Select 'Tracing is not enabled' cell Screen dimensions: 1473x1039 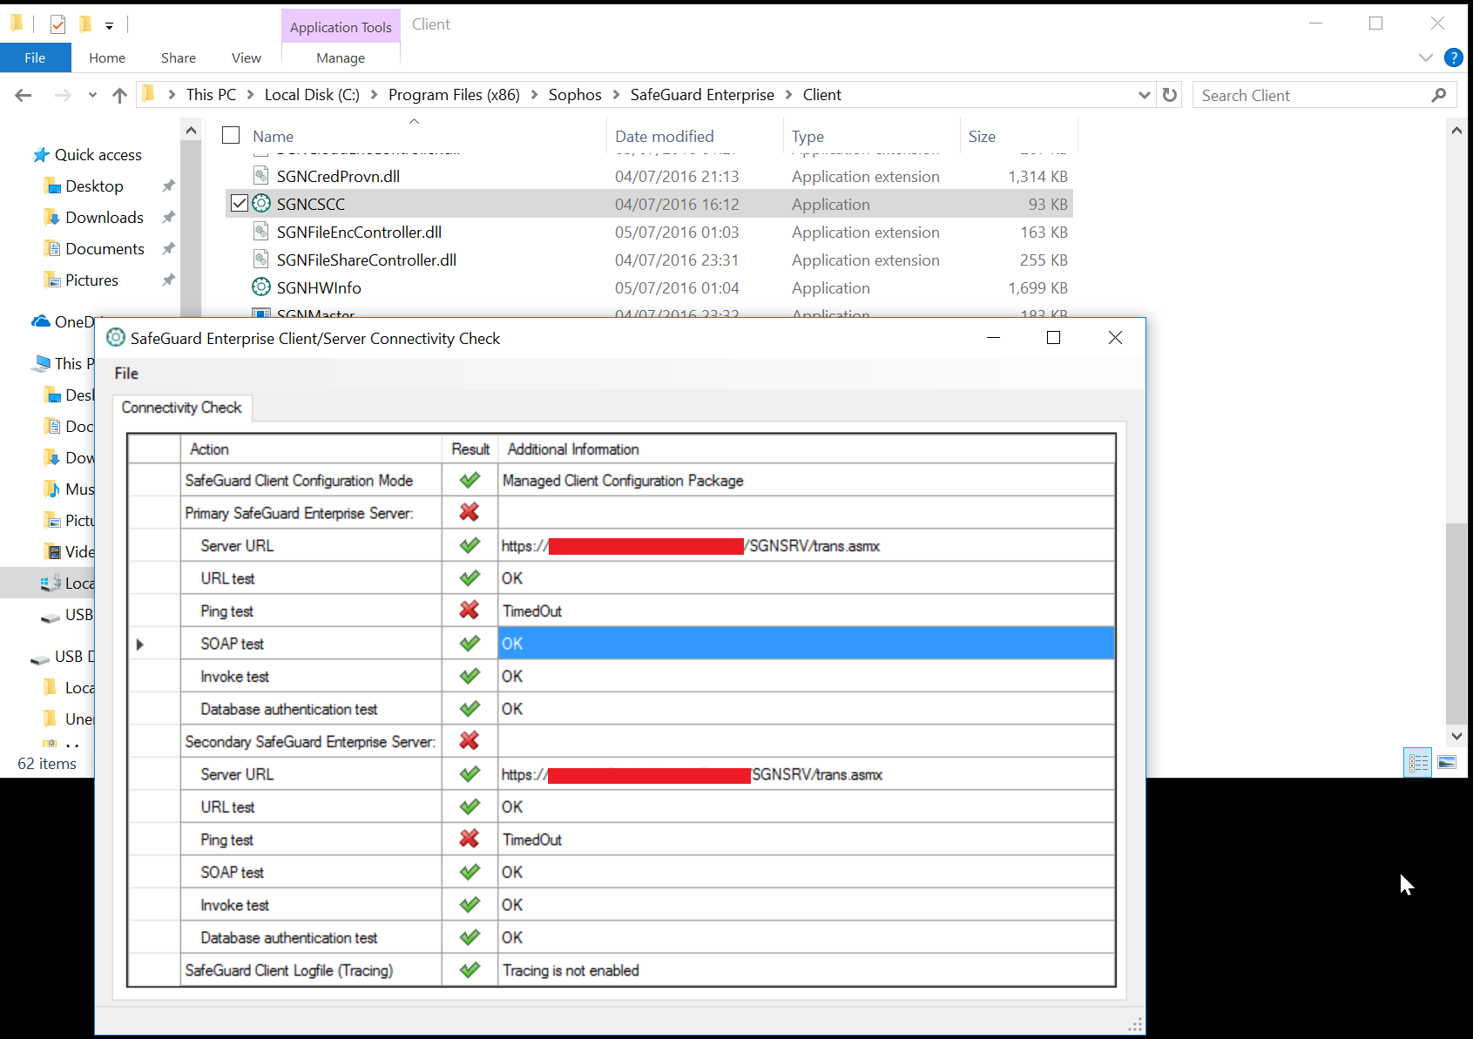click(807, 970)
